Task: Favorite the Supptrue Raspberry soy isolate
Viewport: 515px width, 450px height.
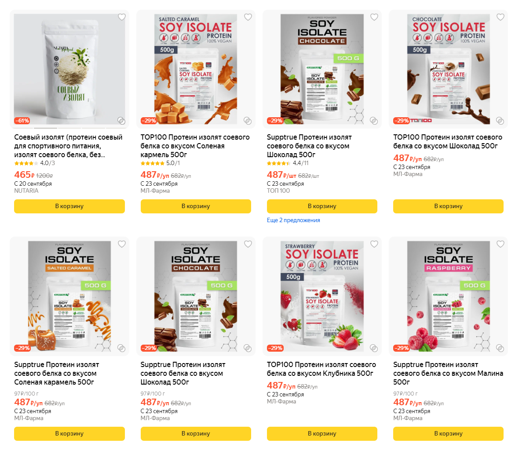Action: 500,244
